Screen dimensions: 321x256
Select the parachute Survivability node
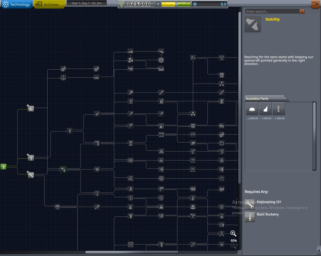tap(57, 207)
